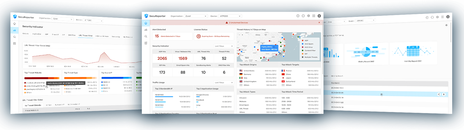Image resolution: width=464 pixels, height=130 pixels.
Task: Dismiss the unclaimed devices banner
Action: 319,23
